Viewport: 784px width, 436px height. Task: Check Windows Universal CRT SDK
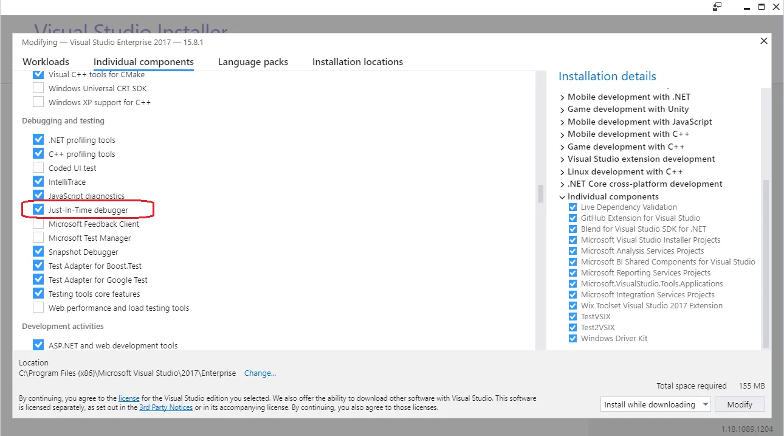pos(38,88)
